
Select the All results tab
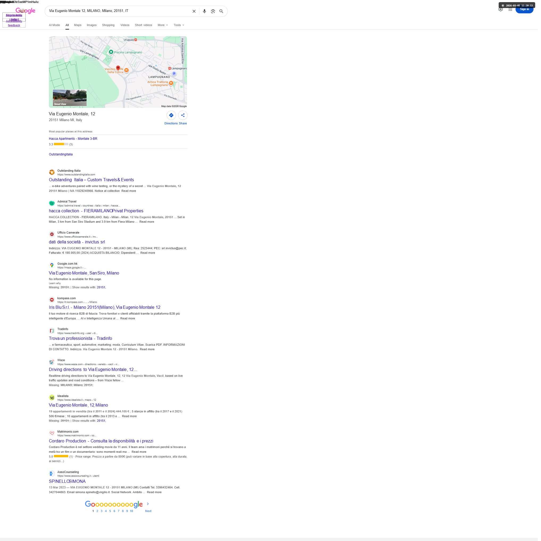pyautogui.click(x=67, y=25)
